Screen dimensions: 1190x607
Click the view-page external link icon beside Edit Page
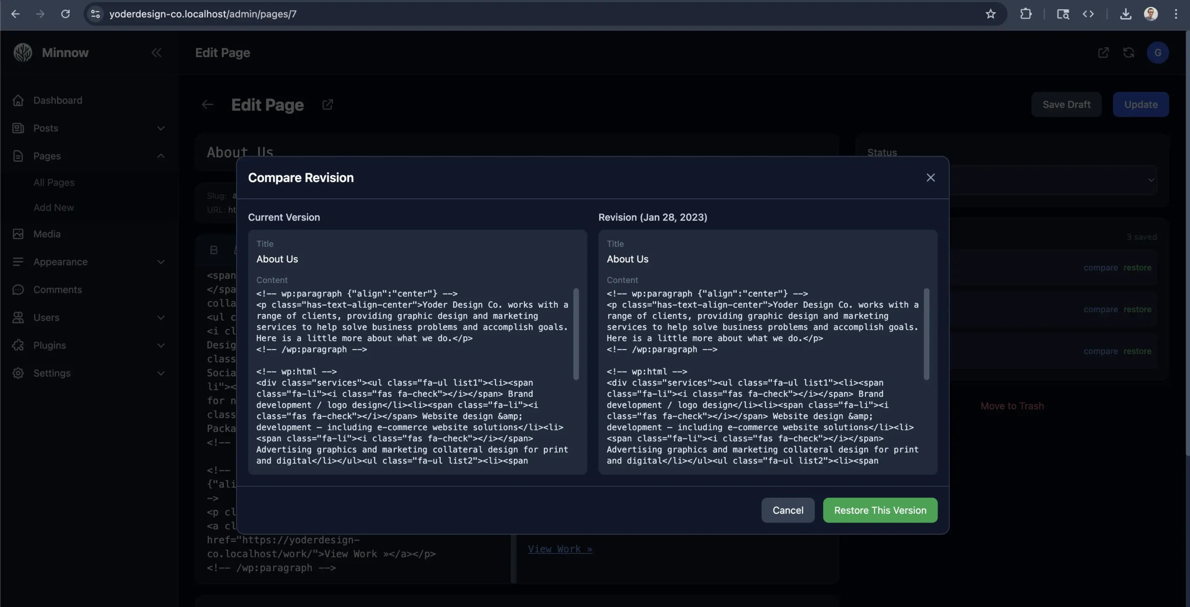tap(327, 104)
